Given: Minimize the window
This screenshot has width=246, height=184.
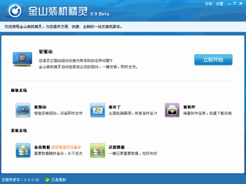Looking at the screenshot, I should tap(229, 4).
